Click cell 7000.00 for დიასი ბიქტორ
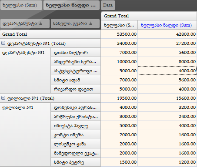The height and width of the screenshot is (168, 197). [x=119, y=52]
